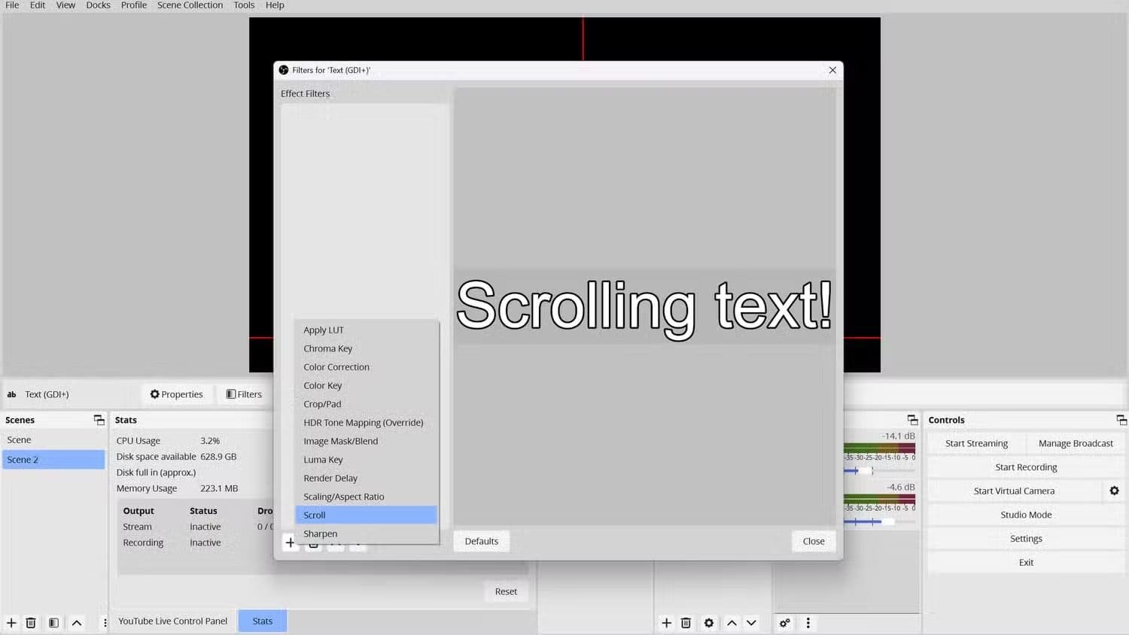Float the Audio Mixer dock
The width and height of the screenshot is (1129, 635).
click(912, 420)
